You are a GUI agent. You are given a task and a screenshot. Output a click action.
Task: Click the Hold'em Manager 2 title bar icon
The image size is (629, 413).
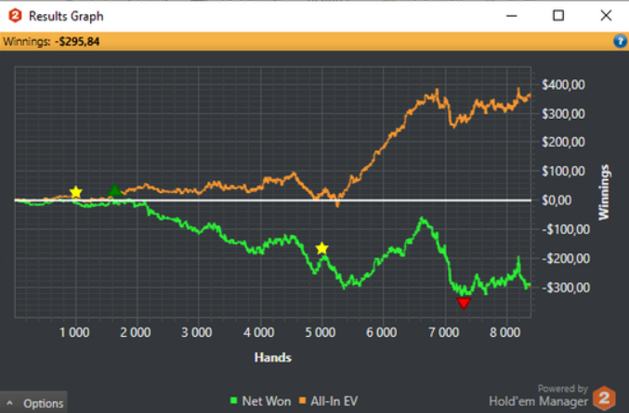tap(15, 16)
